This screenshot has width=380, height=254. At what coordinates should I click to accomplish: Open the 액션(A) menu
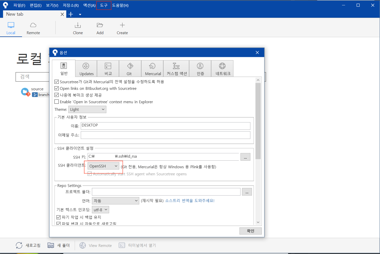coord(89,5)
